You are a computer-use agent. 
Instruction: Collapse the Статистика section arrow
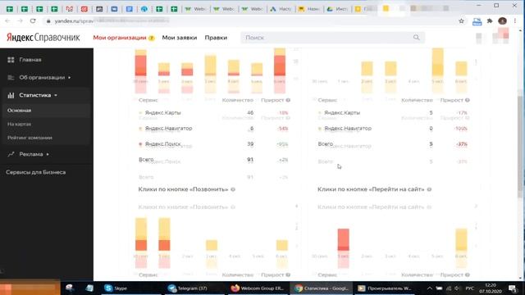tap(56, 95)
